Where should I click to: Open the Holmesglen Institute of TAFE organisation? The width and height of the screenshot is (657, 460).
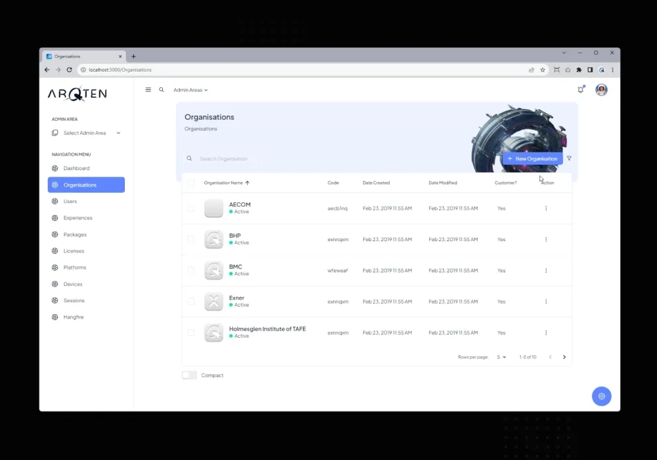coord(267,329)
